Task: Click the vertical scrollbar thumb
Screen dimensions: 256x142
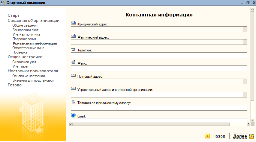Action: click(x=252, y=56)
